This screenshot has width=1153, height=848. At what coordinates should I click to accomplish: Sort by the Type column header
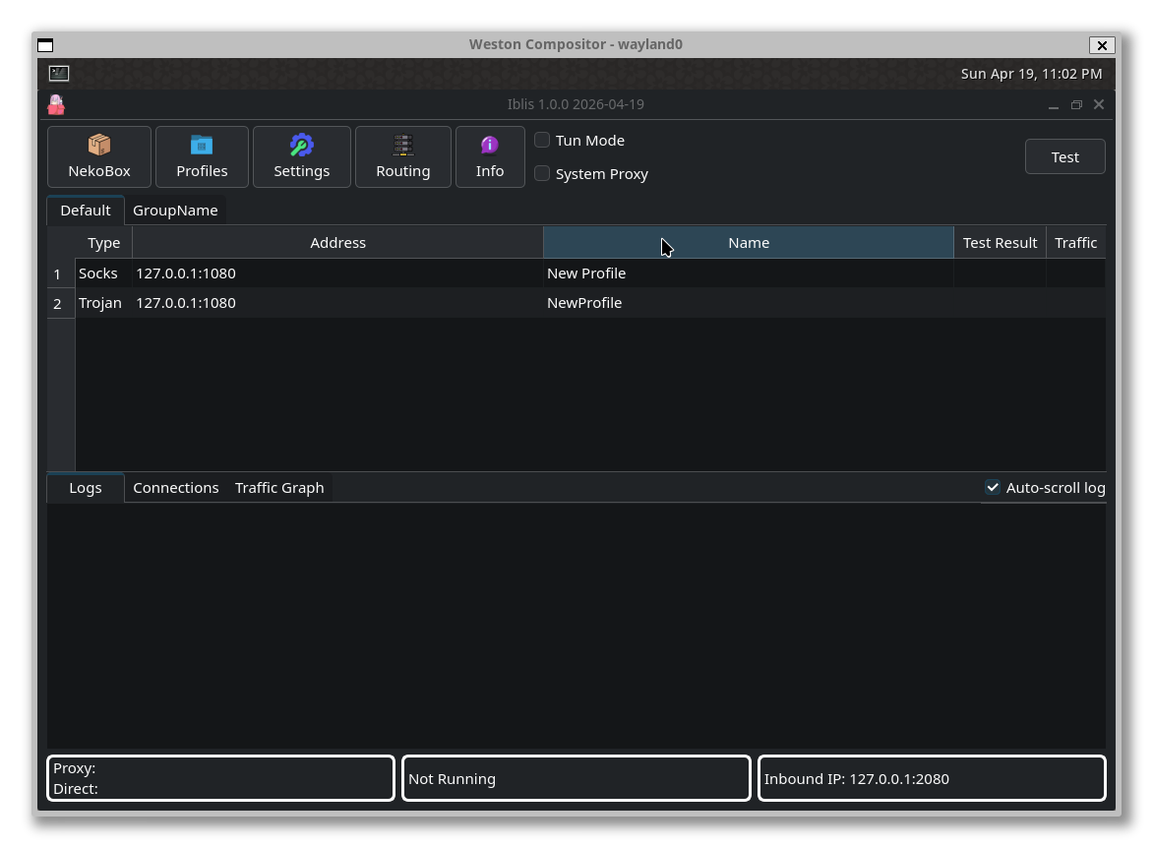pos(103,243)
